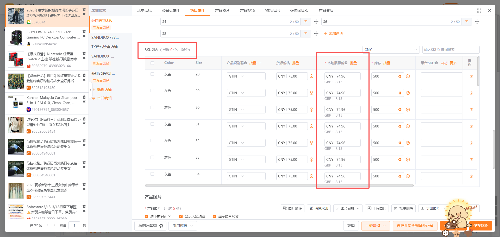Click help icon next to 本地展示价
Viewport: 500px width, 237px height.
pos(346,63)
